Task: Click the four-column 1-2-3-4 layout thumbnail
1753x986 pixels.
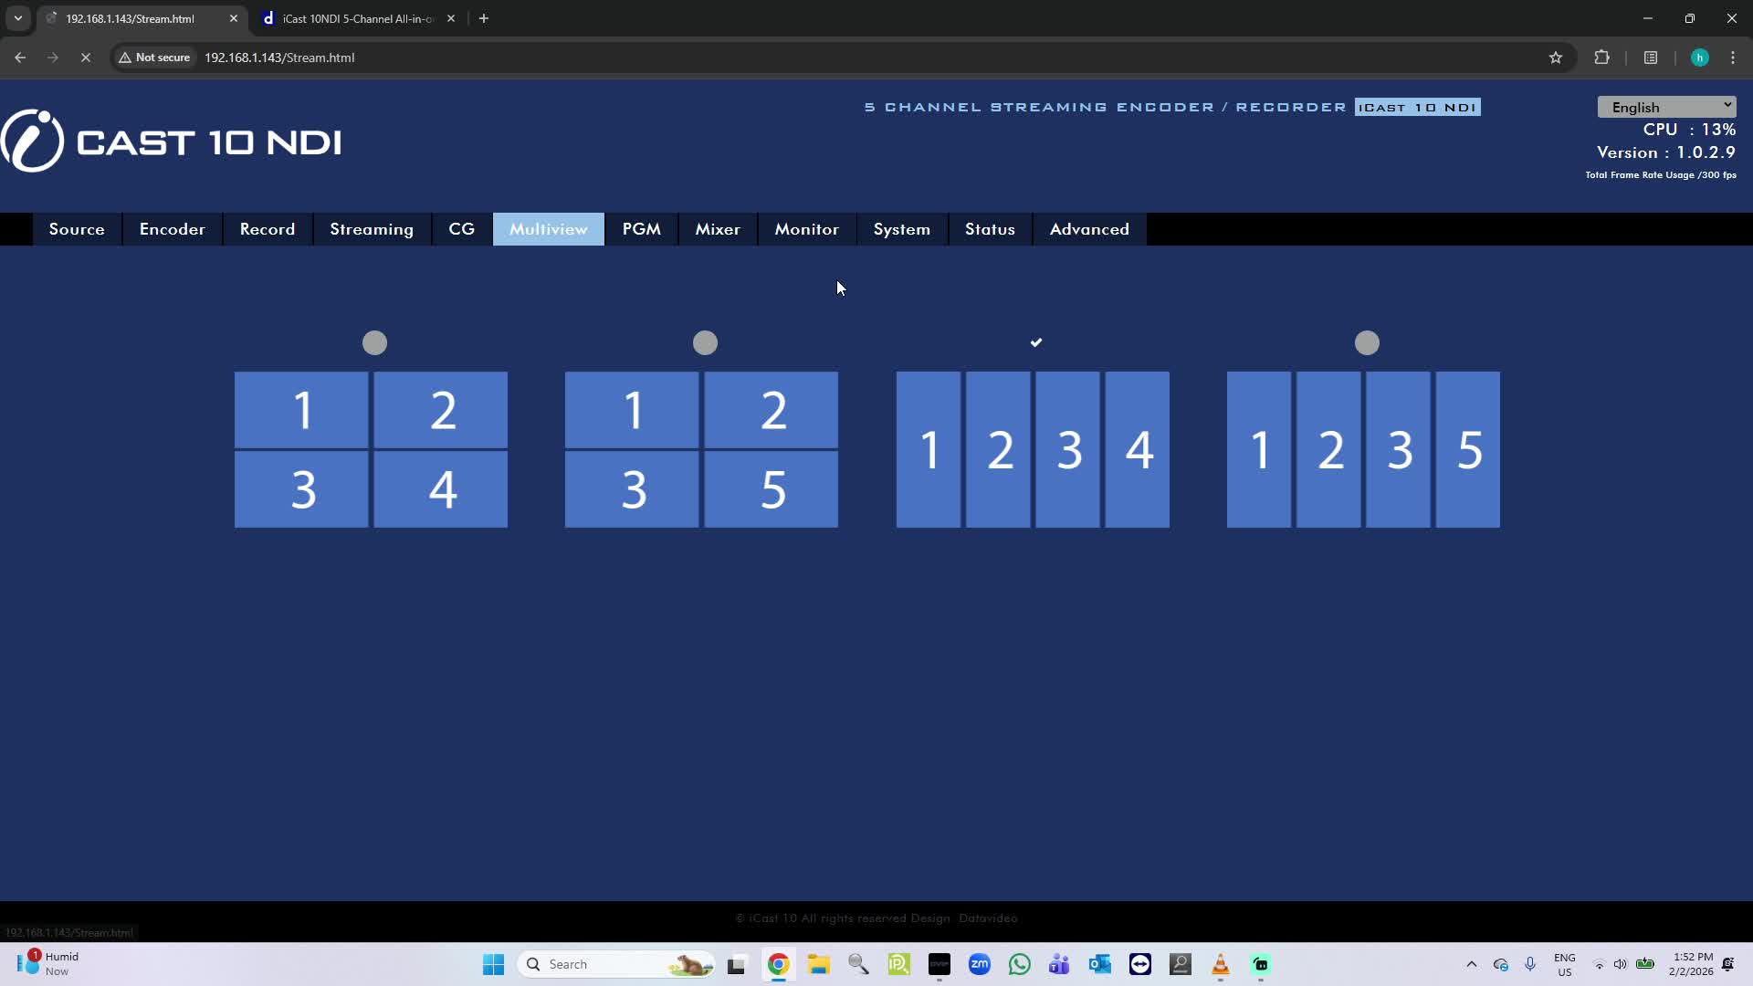Action: [1033, 449]
